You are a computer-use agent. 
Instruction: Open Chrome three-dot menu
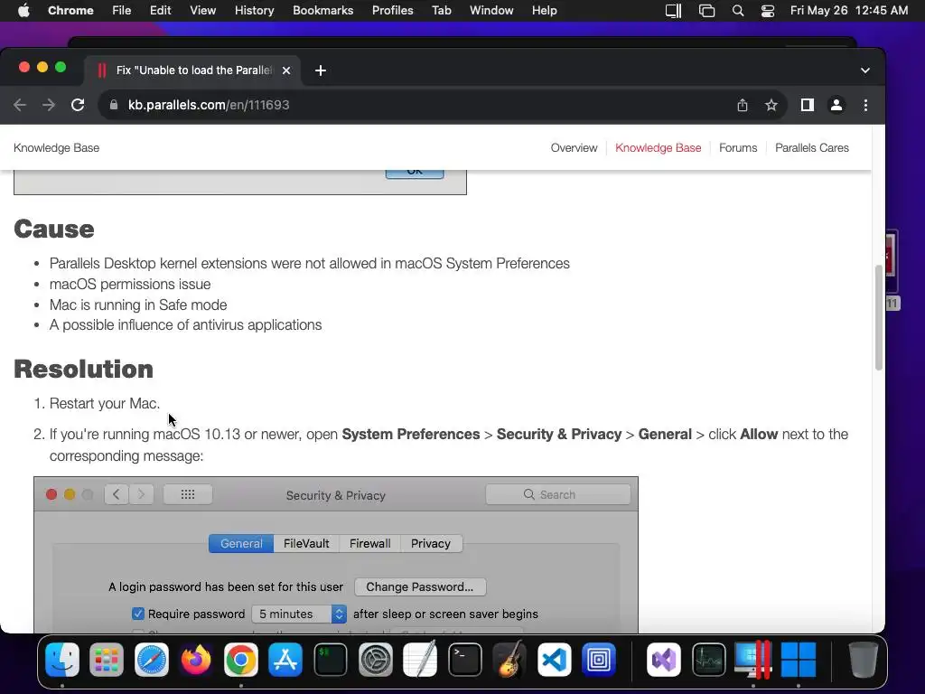click(x=865, y=105)
